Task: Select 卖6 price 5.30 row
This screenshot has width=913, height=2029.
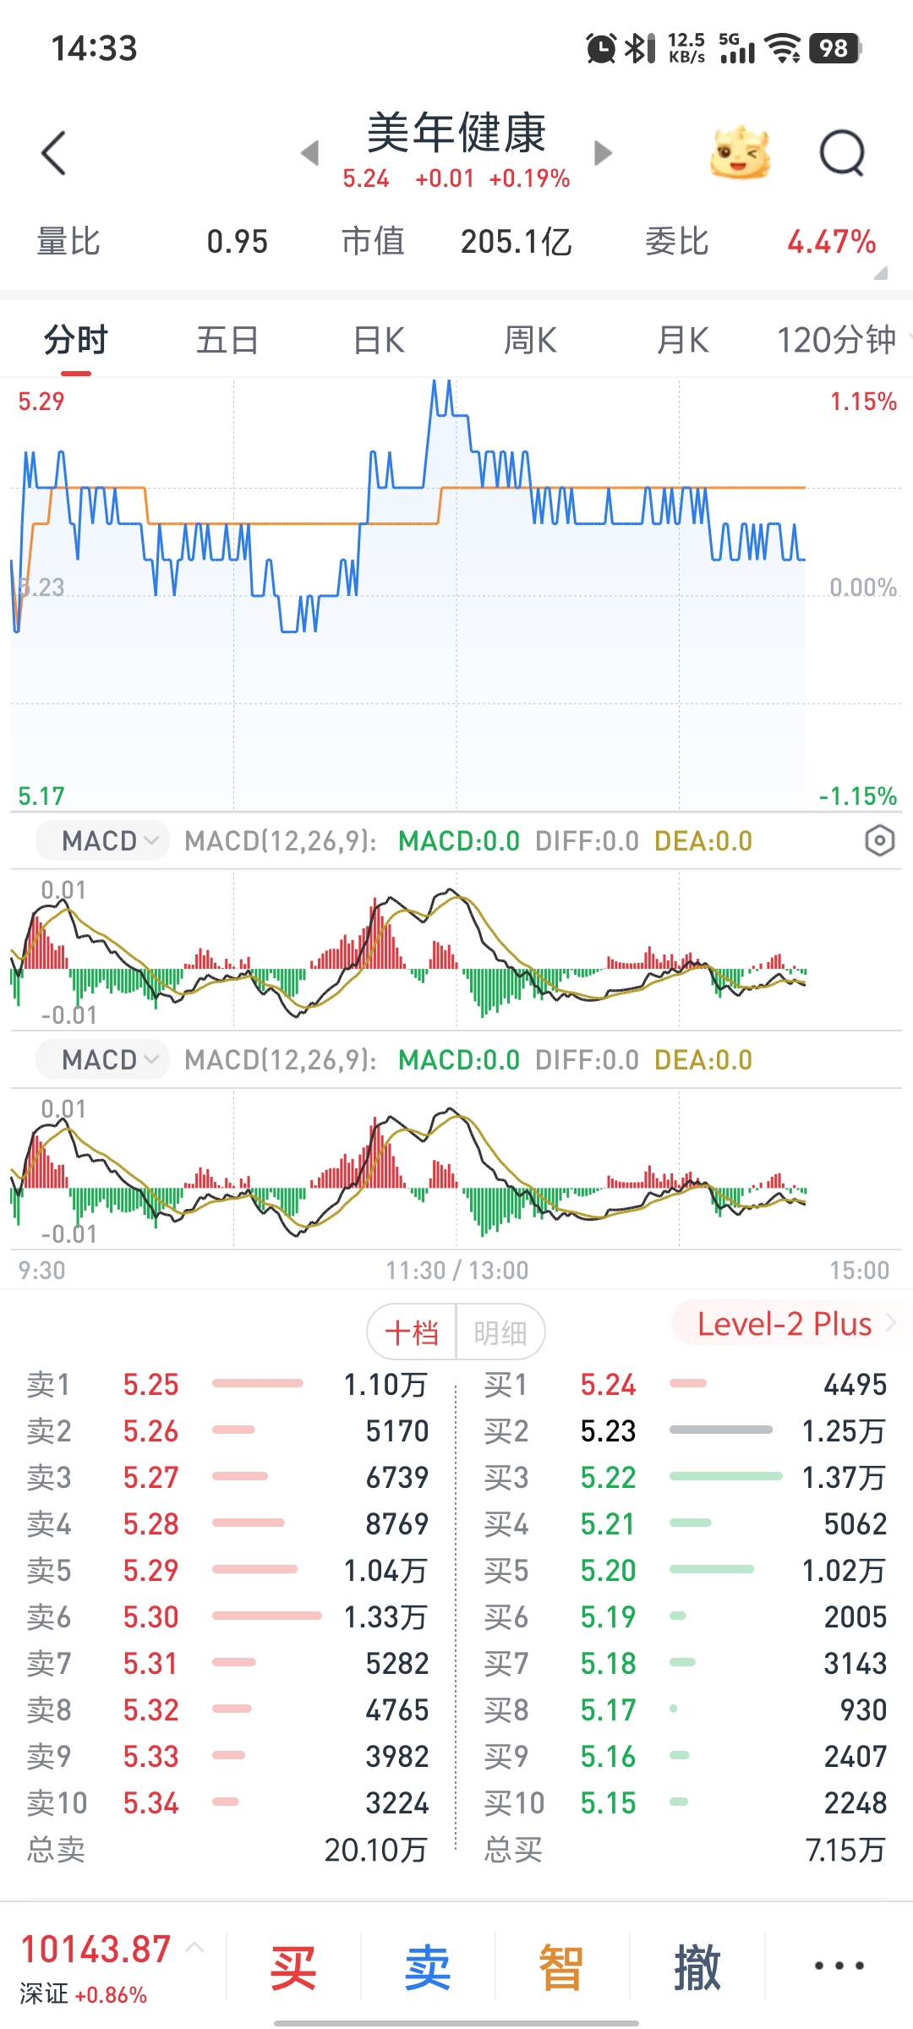Action: point(227,1616)
